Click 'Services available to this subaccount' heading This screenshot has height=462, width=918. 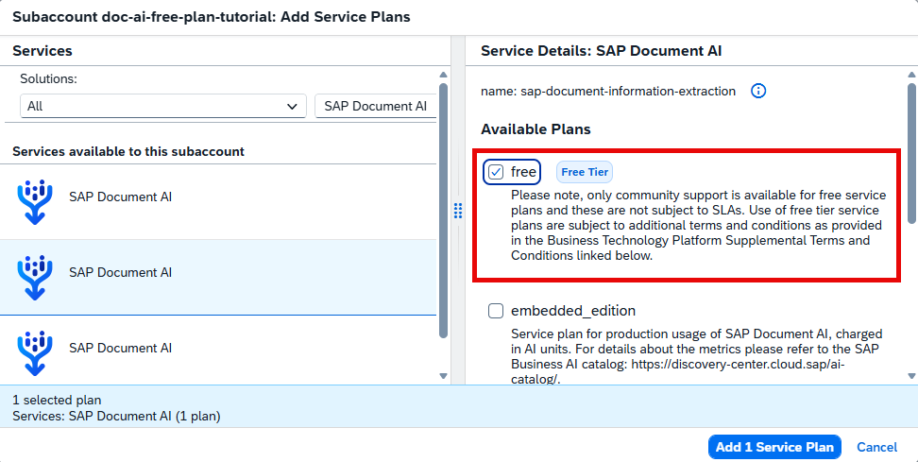[128, 152]
